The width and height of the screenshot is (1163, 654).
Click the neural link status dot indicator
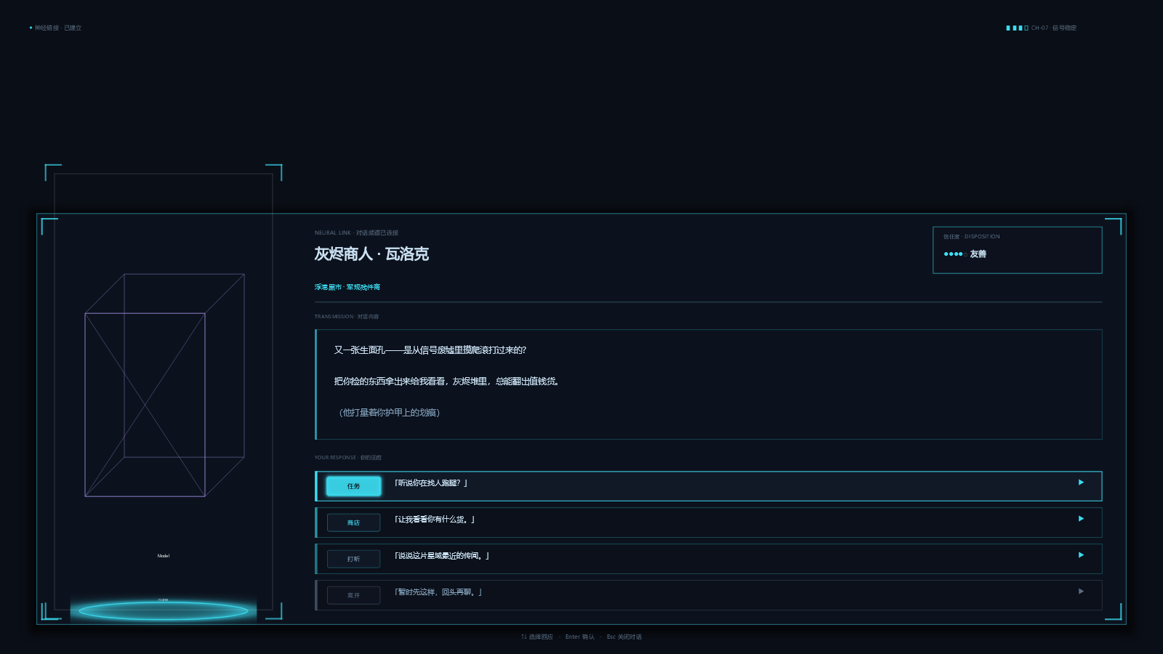coord(31,28)
